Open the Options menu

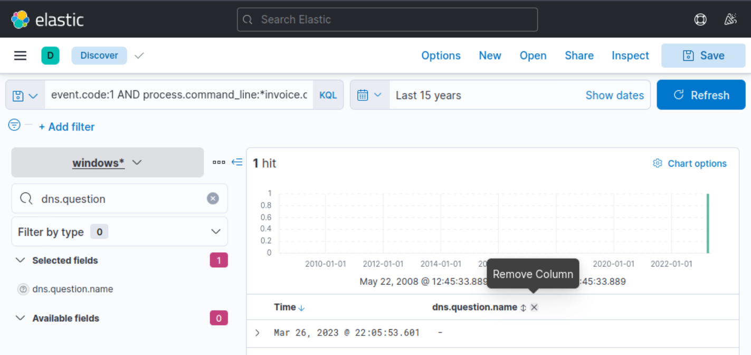point(441,55)
